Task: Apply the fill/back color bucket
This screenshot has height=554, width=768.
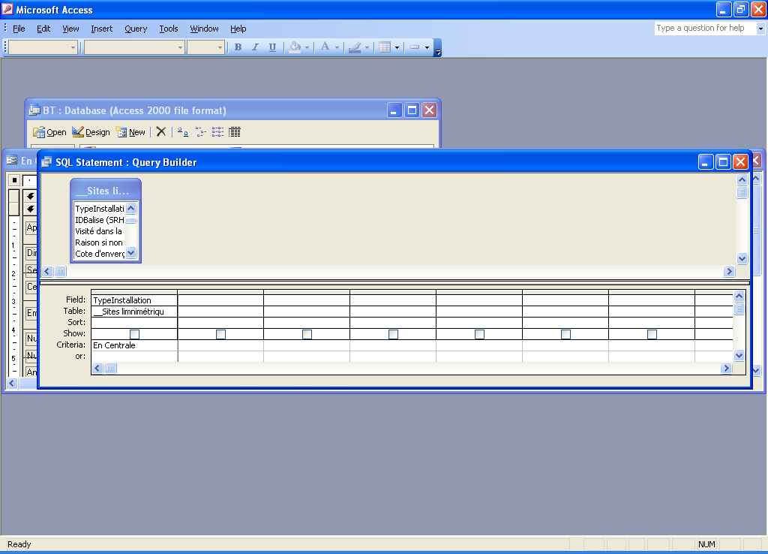Action: (295, 47)
